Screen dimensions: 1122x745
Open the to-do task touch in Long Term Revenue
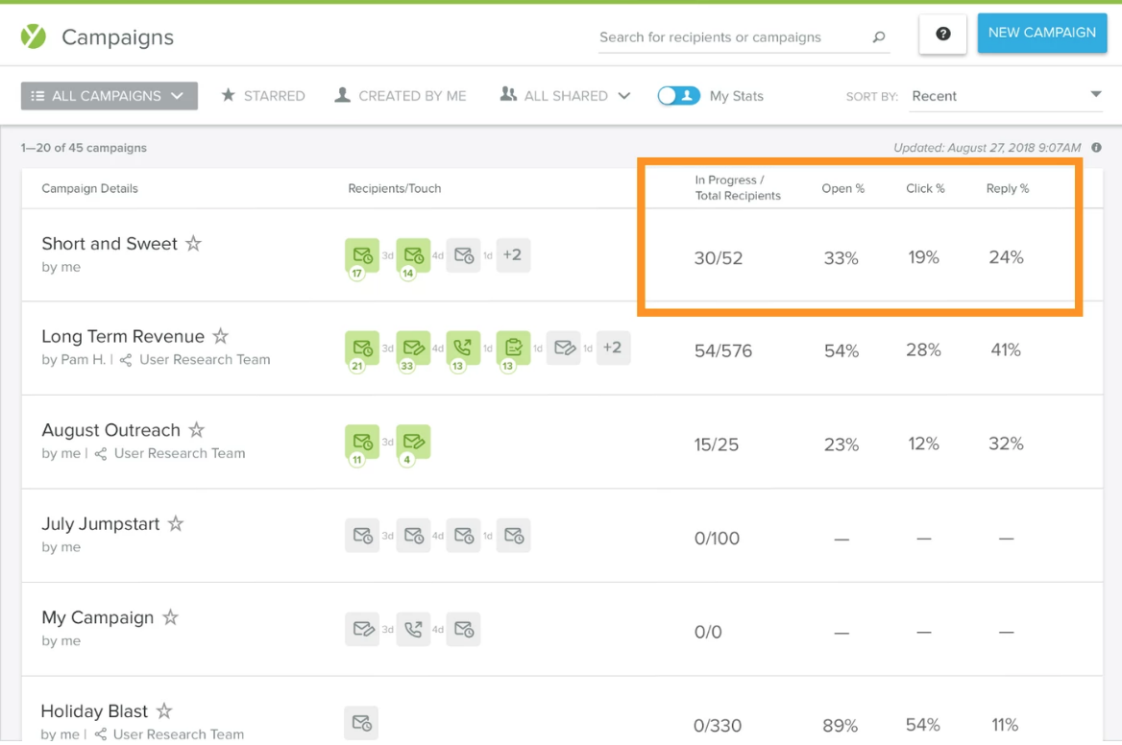[514, 348]
